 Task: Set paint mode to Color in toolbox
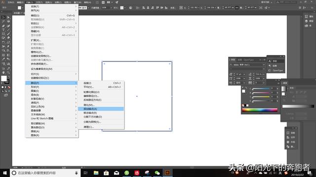[2, 87]
